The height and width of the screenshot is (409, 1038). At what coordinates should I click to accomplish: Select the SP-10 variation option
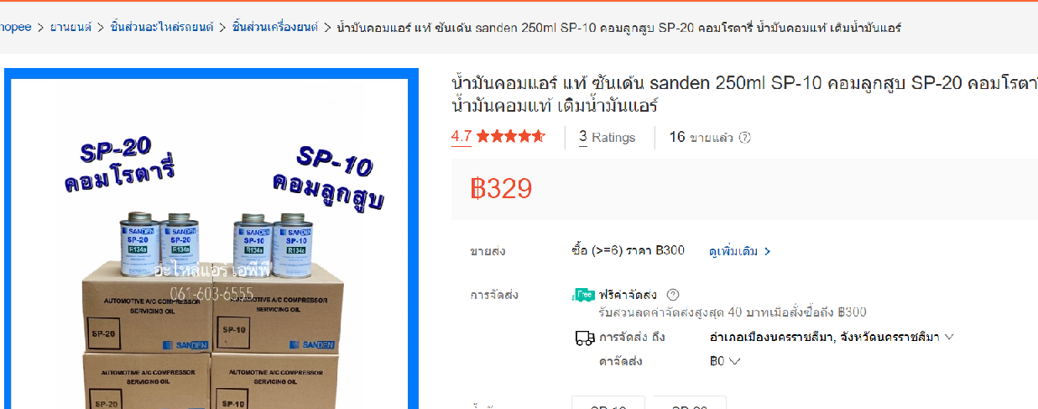click(608, 404)
